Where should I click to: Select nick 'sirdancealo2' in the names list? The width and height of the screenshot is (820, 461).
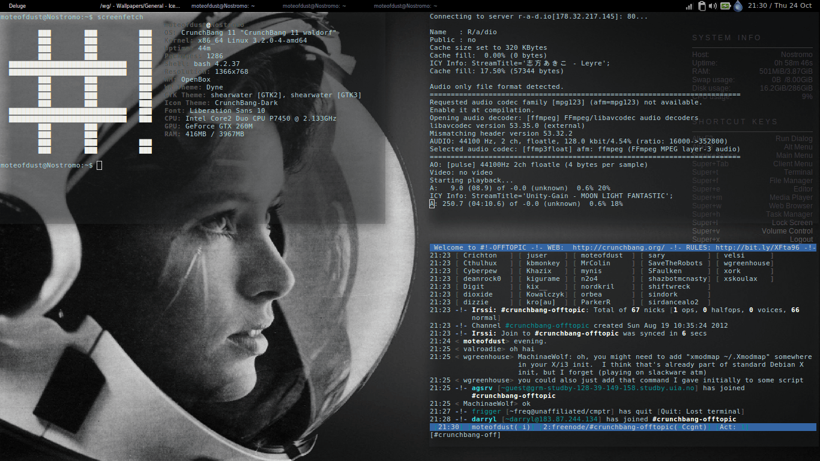coord(674,303)
